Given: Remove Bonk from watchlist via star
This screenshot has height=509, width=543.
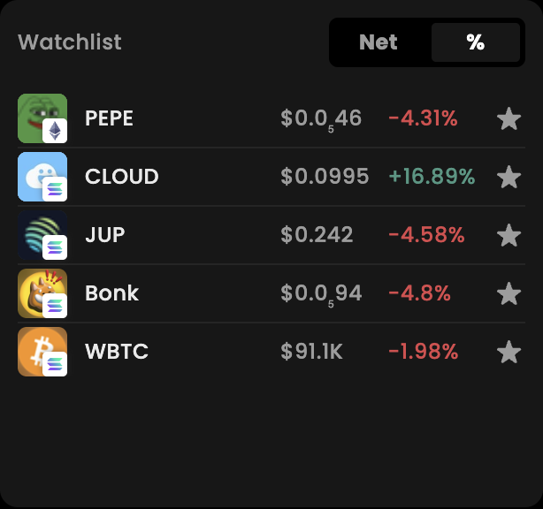Looking at the screenshot, I should pos(509,293).
